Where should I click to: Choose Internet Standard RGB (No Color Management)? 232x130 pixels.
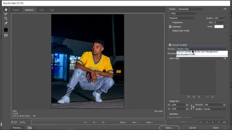click(202, 52)
